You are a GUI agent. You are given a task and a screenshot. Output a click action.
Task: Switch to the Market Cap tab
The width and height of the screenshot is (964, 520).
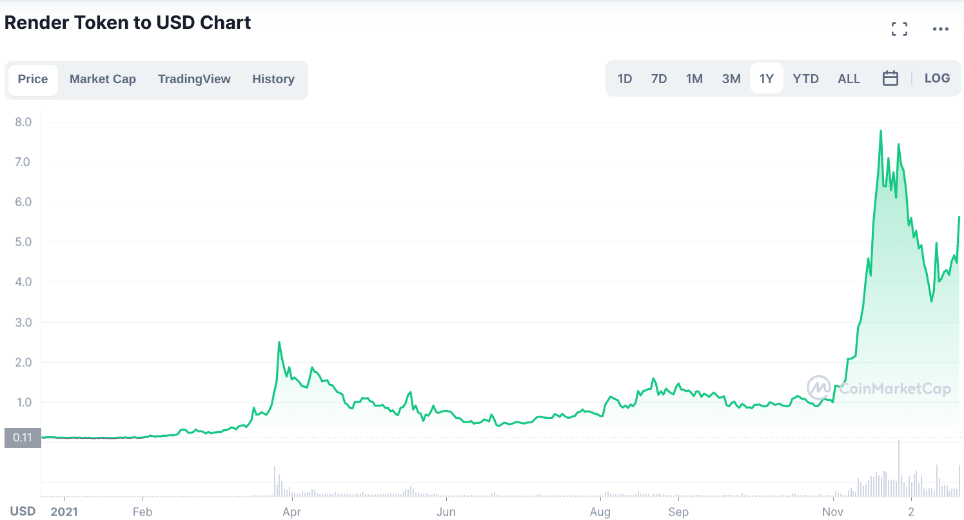(x=103, y=79)
